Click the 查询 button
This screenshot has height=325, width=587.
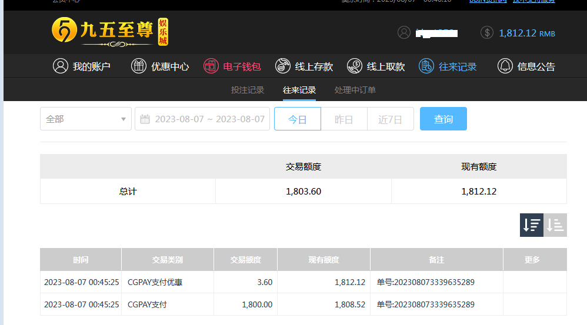click(443, 119)
